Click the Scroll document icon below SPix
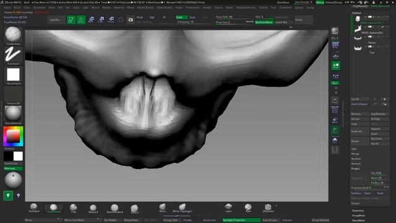 click(x=335, y=45)
